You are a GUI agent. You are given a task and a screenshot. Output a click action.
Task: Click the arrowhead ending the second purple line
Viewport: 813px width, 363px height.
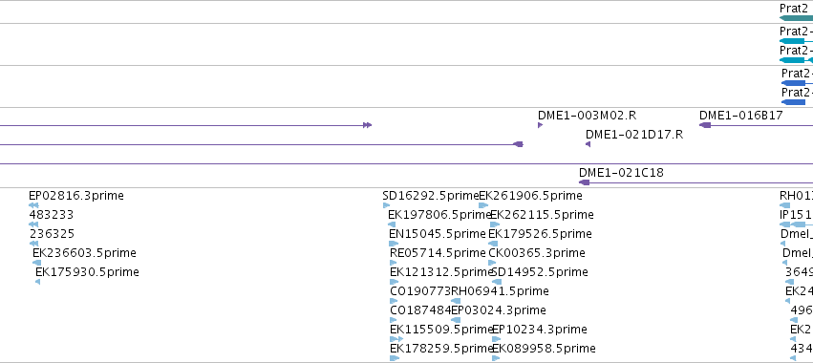click(x=518, y=144)
